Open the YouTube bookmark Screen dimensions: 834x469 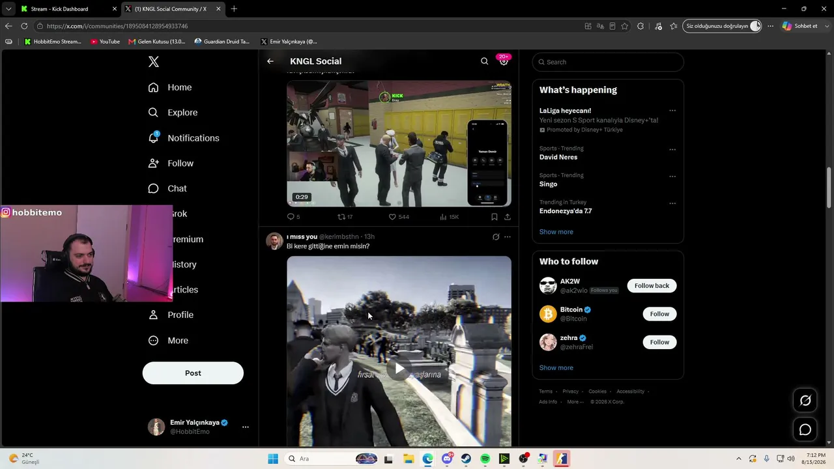(106, 42)
